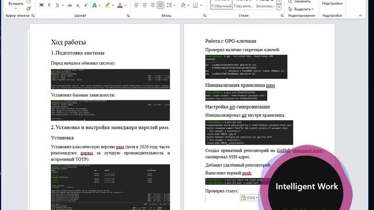Image resolution: width=374 pixels, height=210 pixels.
Task: Open the password-store GitHub link
Action: coord(308,150)
